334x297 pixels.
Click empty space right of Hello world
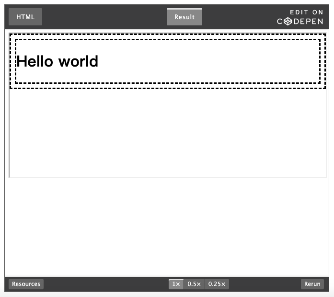206,61
